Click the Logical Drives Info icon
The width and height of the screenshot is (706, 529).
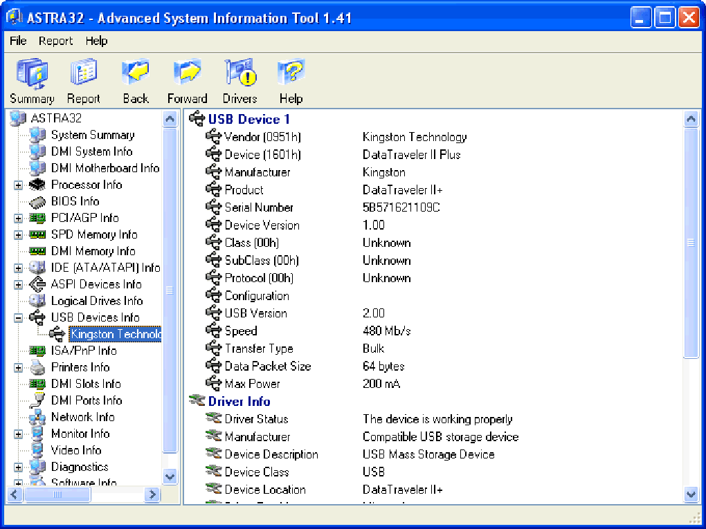[x=37, y=301]
